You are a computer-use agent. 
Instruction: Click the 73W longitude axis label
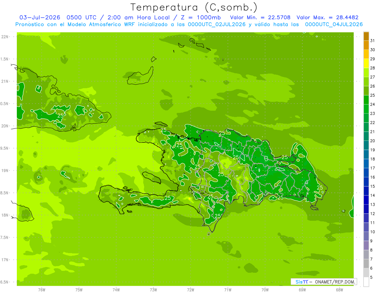click(x=153, y=290)
